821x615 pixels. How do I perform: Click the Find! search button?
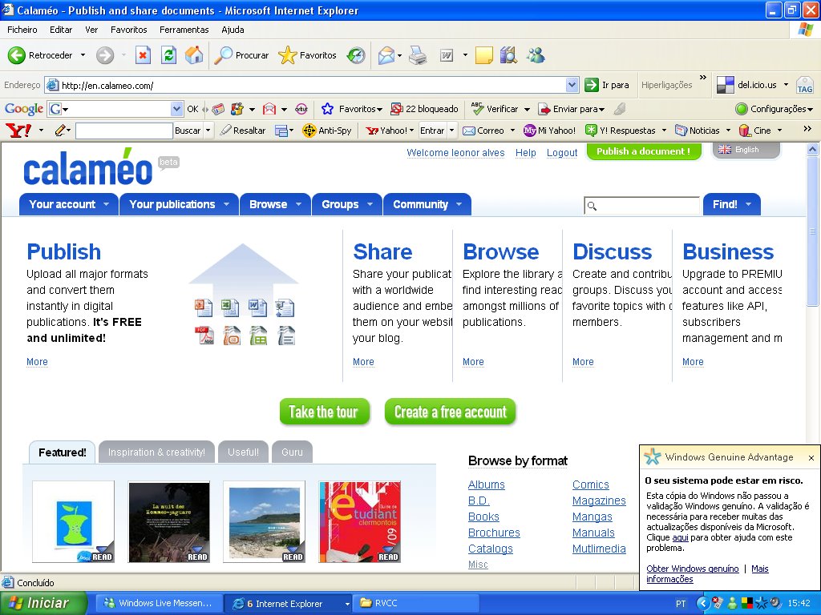pyautogui.click(x=731, y=204)
